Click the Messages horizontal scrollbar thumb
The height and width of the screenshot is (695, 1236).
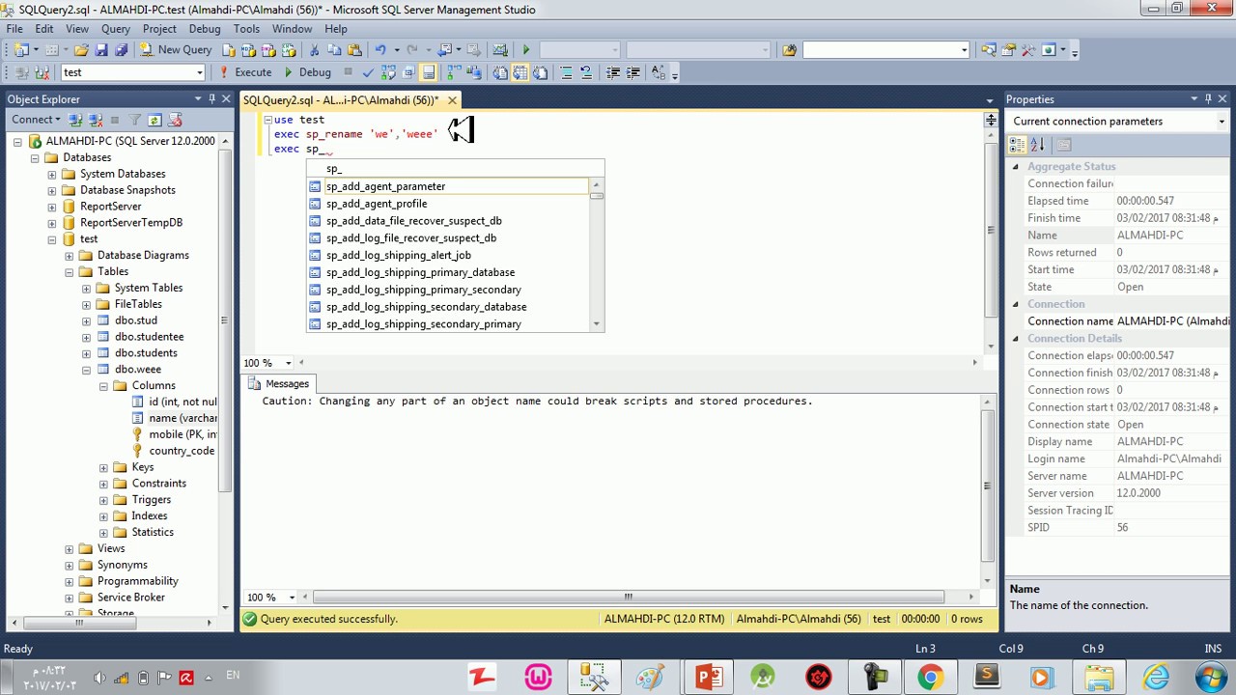pos(629,597)
